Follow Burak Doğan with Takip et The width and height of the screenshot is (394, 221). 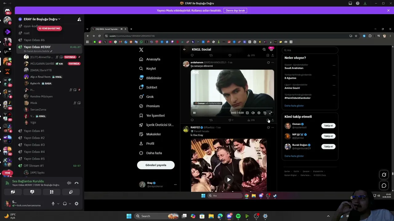click(328, 146)
